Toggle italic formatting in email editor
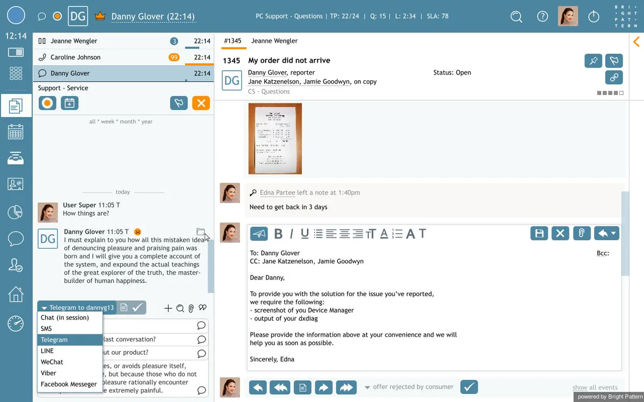The width and height of the screenshot is (644, 402). pos(291,234)
